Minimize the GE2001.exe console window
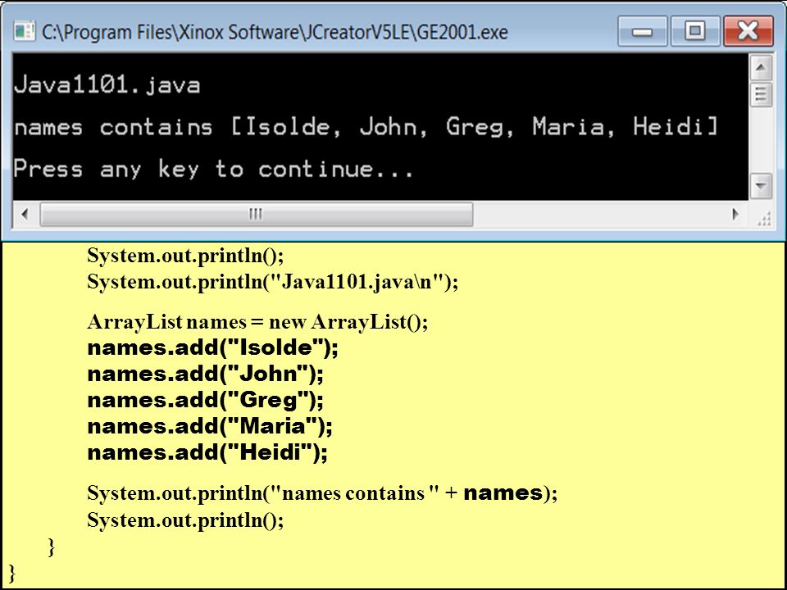 (642, 31)
